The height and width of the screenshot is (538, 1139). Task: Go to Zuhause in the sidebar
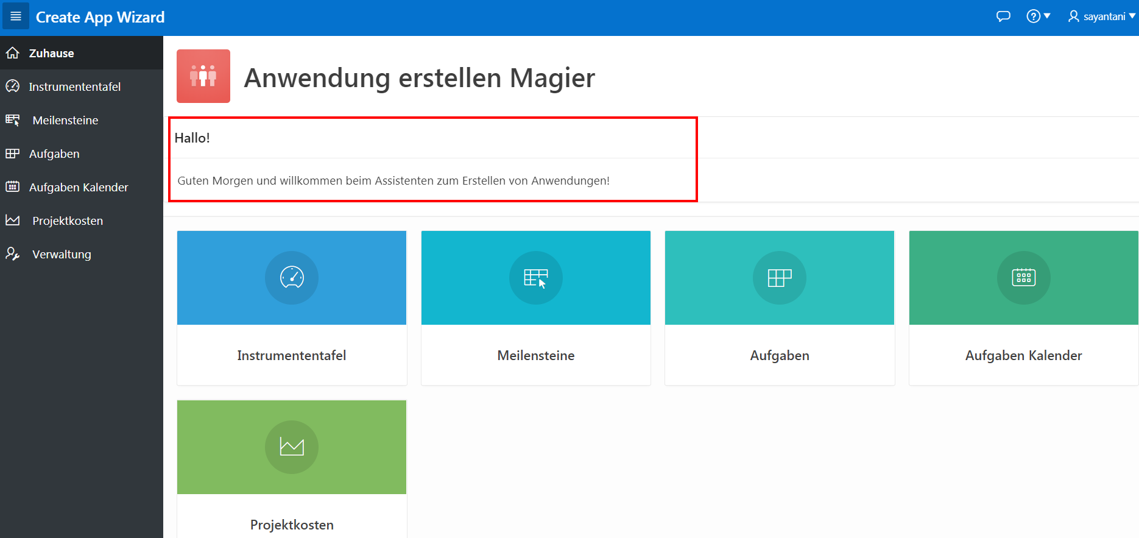82,53
